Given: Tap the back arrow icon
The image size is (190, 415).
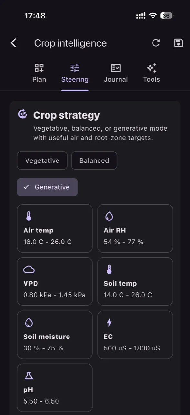Looking at the screenshot, I should coord(13,43).
